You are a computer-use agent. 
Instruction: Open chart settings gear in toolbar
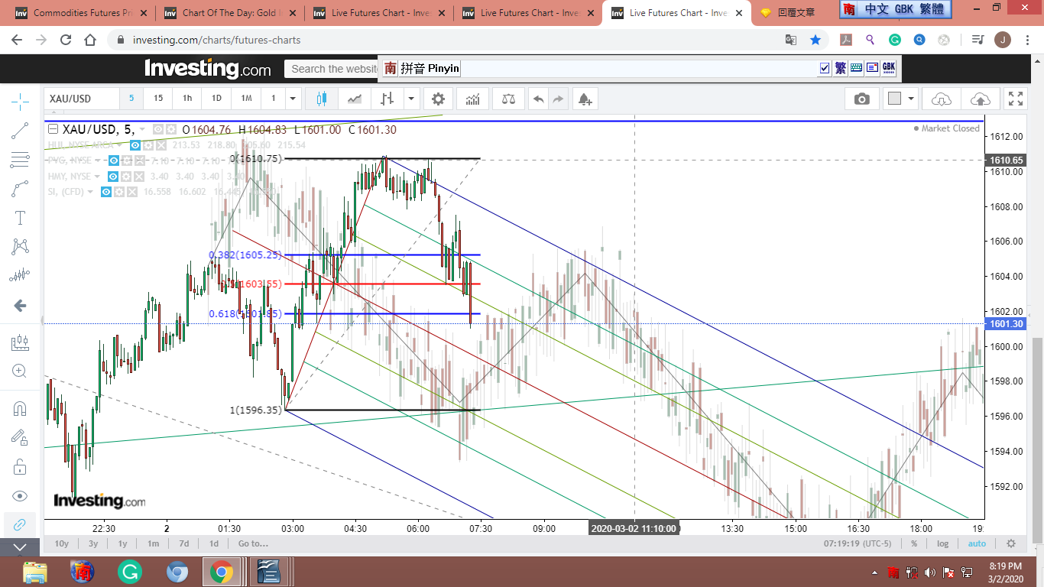point(438,99)
